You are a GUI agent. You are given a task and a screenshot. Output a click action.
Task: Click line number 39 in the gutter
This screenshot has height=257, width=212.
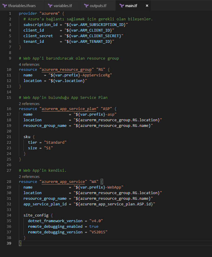coord(9,243)
